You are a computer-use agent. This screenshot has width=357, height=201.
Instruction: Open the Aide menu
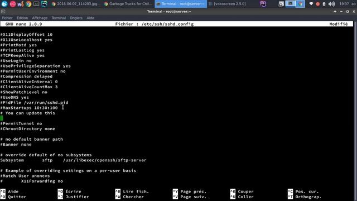(x=90, y=18)
